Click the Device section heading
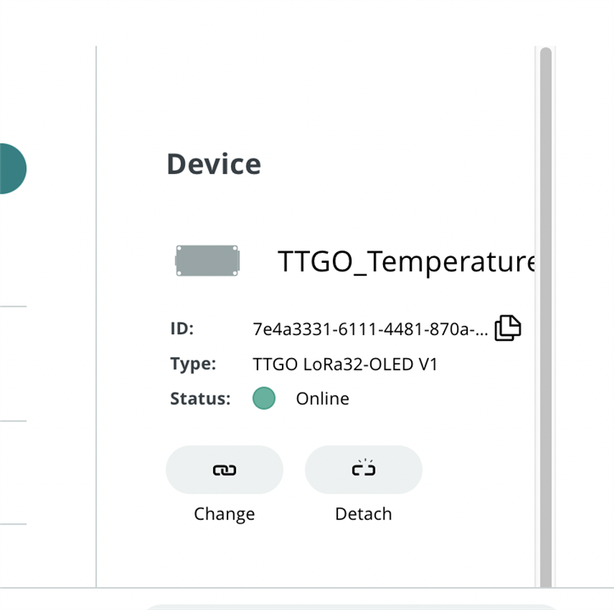This screenshot has height=610, width=614. tap(214, 164)
